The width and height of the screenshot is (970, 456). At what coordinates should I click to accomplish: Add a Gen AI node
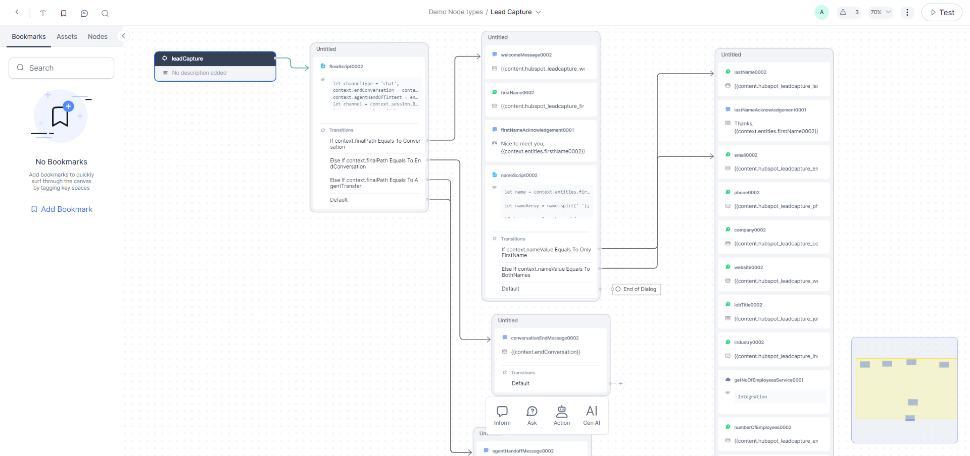coord(592,416)
